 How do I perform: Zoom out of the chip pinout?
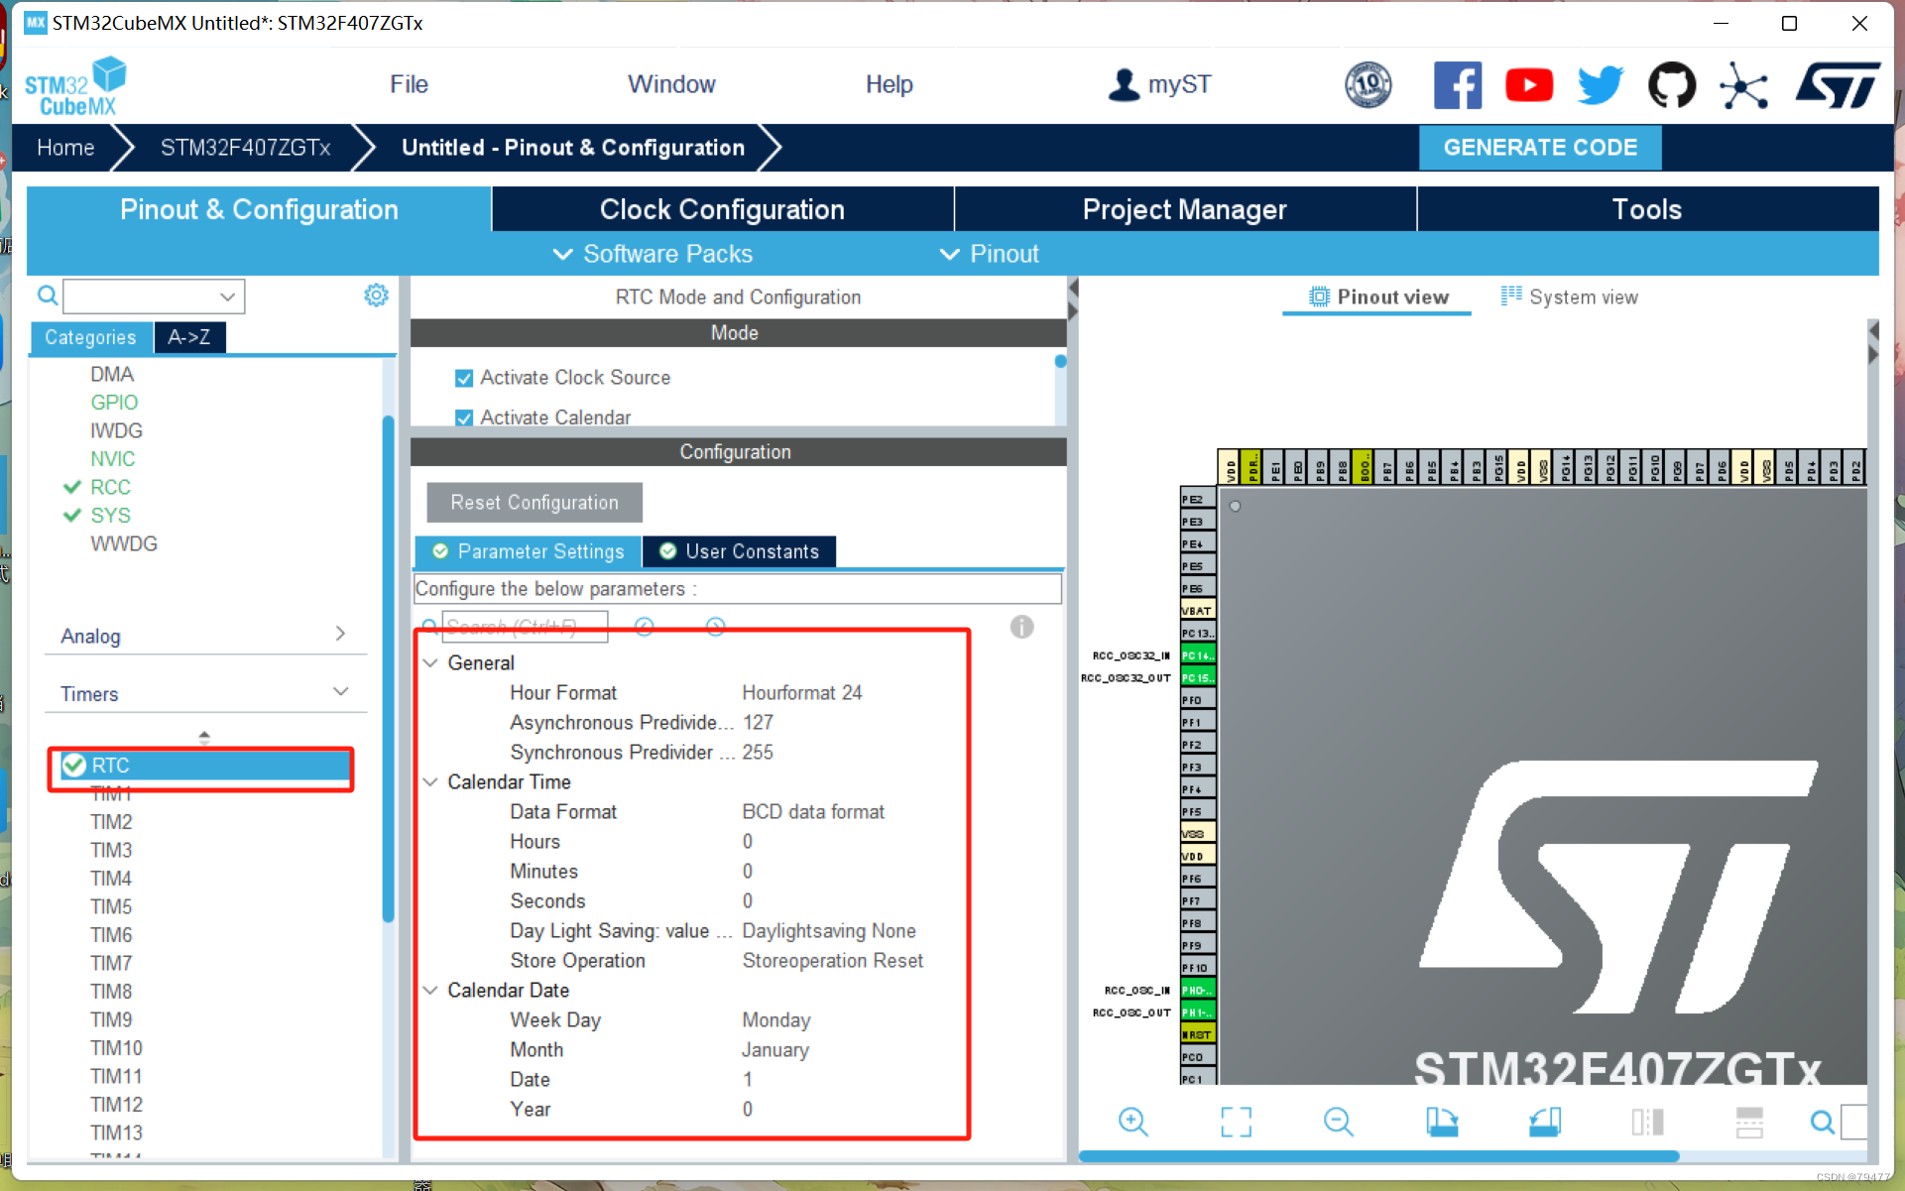click(1338, 1122)
